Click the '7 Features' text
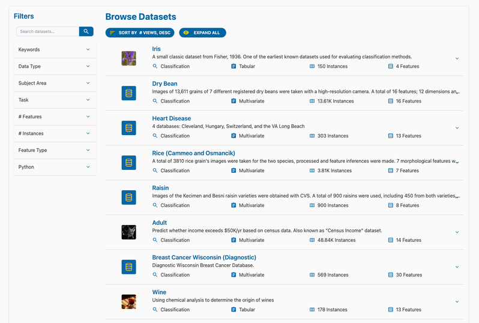The width and height of the screenshot is (479, 323). tap(407, 171)
